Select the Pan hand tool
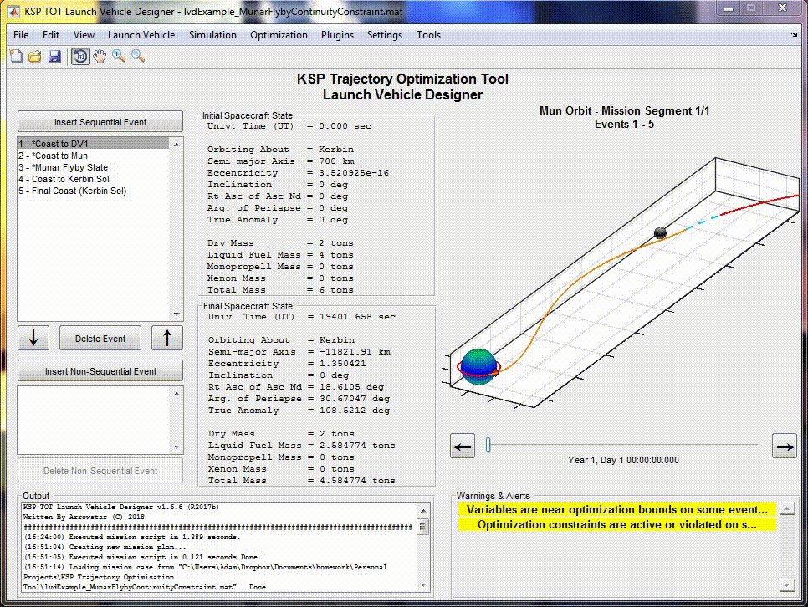The height and width of the screenshot is (607, 808). point(100,56)
